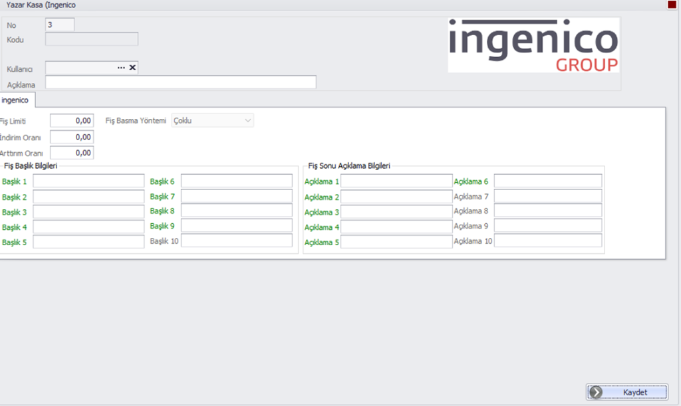Click the Fiş Başlık Bilgileri group label
This screenshot has width=681, height=406.
coord(31,165)
